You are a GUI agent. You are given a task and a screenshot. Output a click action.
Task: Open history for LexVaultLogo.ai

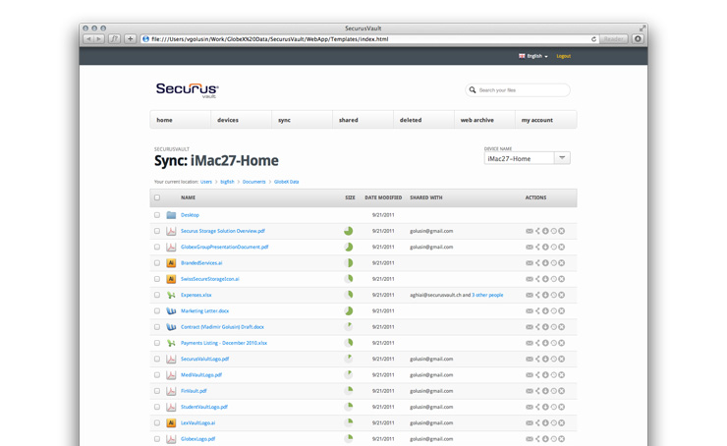click(553, 422)
